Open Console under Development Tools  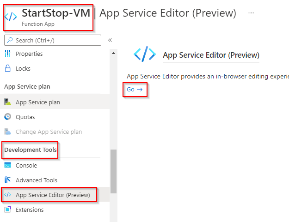pyautogui.click(x=26, y=165)
